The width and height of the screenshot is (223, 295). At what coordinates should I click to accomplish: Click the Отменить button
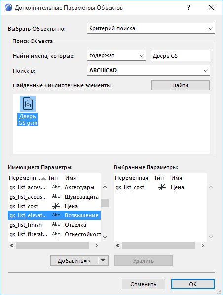click(144, 284)
